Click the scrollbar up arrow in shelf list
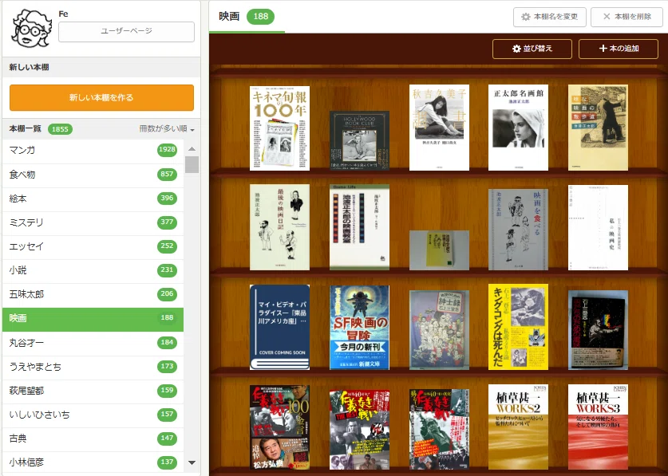The height and width of the screenshot is (476, 668). pos(192,148)
